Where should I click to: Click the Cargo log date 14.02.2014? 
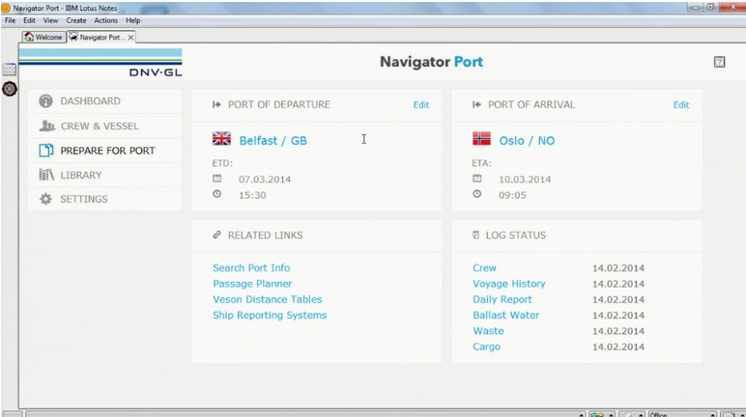click(x=618, y=347)
